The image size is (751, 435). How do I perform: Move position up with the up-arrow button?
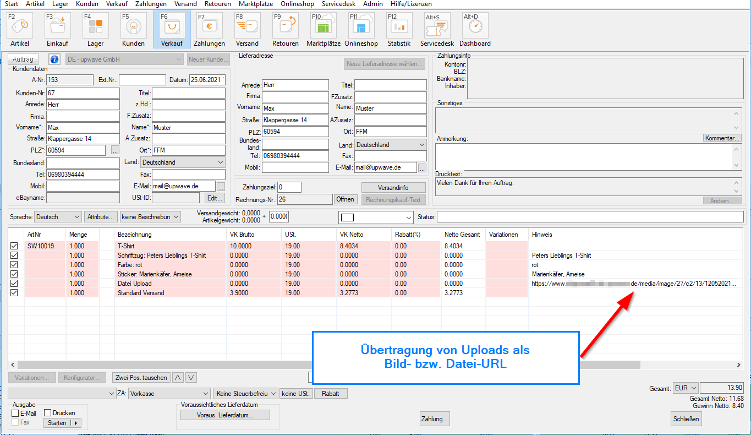click(178, 377)
